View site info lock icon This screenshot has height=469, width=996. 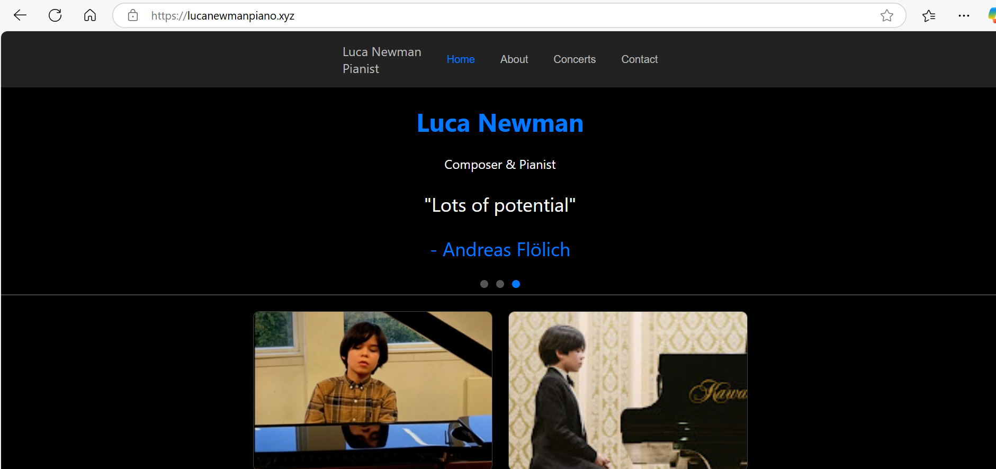tap(133, 15)
